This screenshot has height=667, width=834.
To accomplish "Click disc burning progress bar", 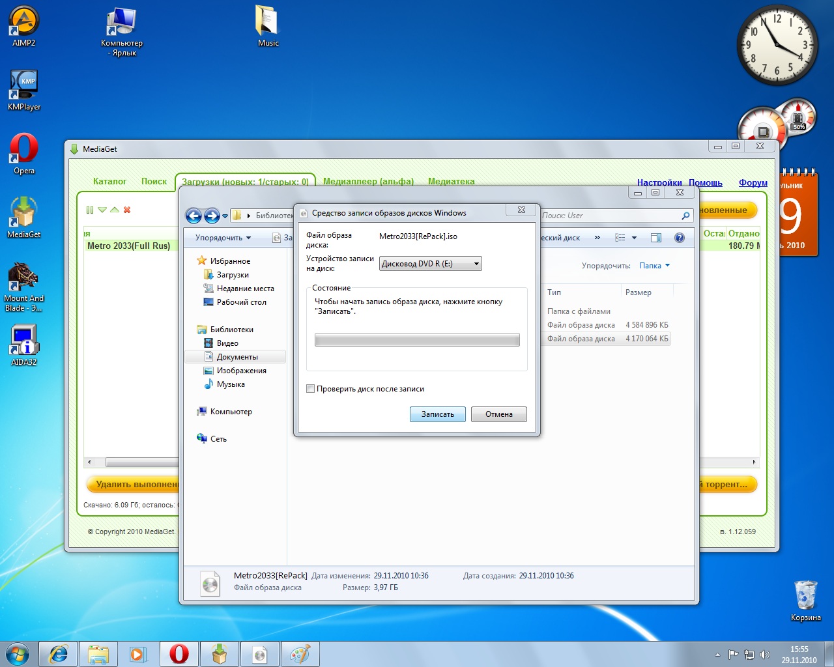I will [x=417, y=339].
